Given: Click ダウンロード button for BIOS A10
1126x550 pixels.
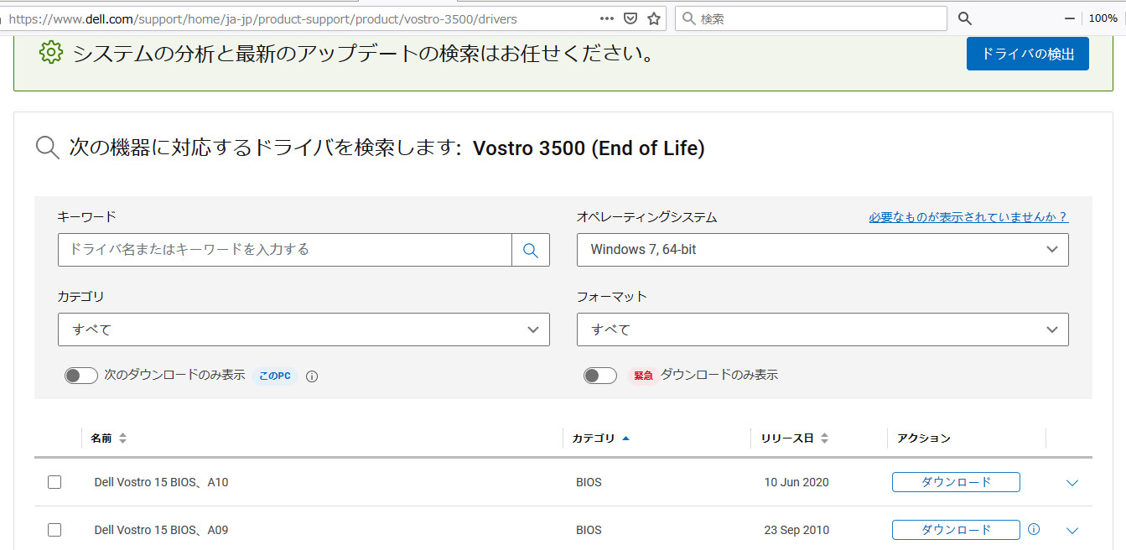Looking at the screenshot, I should pyautogui.click(x=956, y=482).
